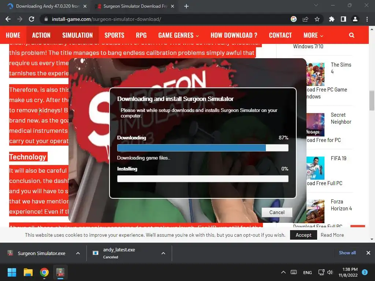This screenshot has width=375, height=281.
Task: Open the FIFA 19 link
Action: [338, 158]
